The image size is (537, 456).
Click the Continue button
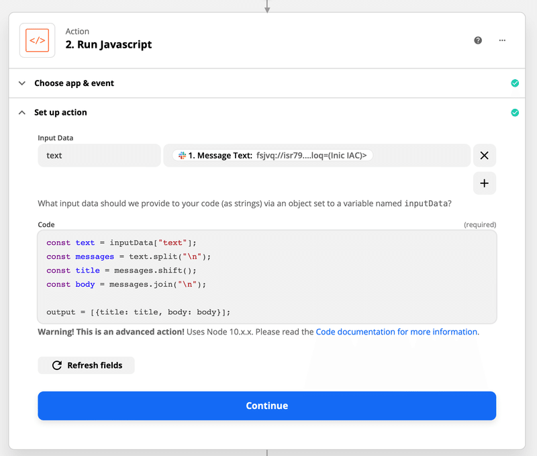[266, 406]
